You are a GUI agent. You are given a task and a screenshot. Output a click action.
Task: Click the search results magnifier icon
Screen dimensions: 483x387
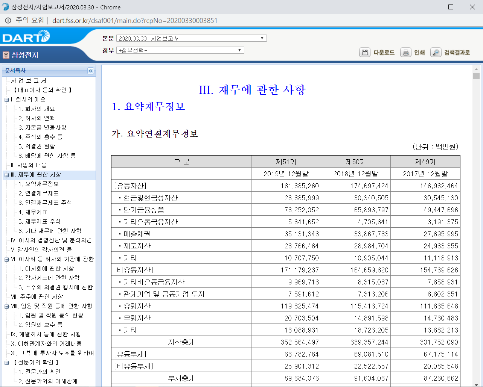click(436, 53)
